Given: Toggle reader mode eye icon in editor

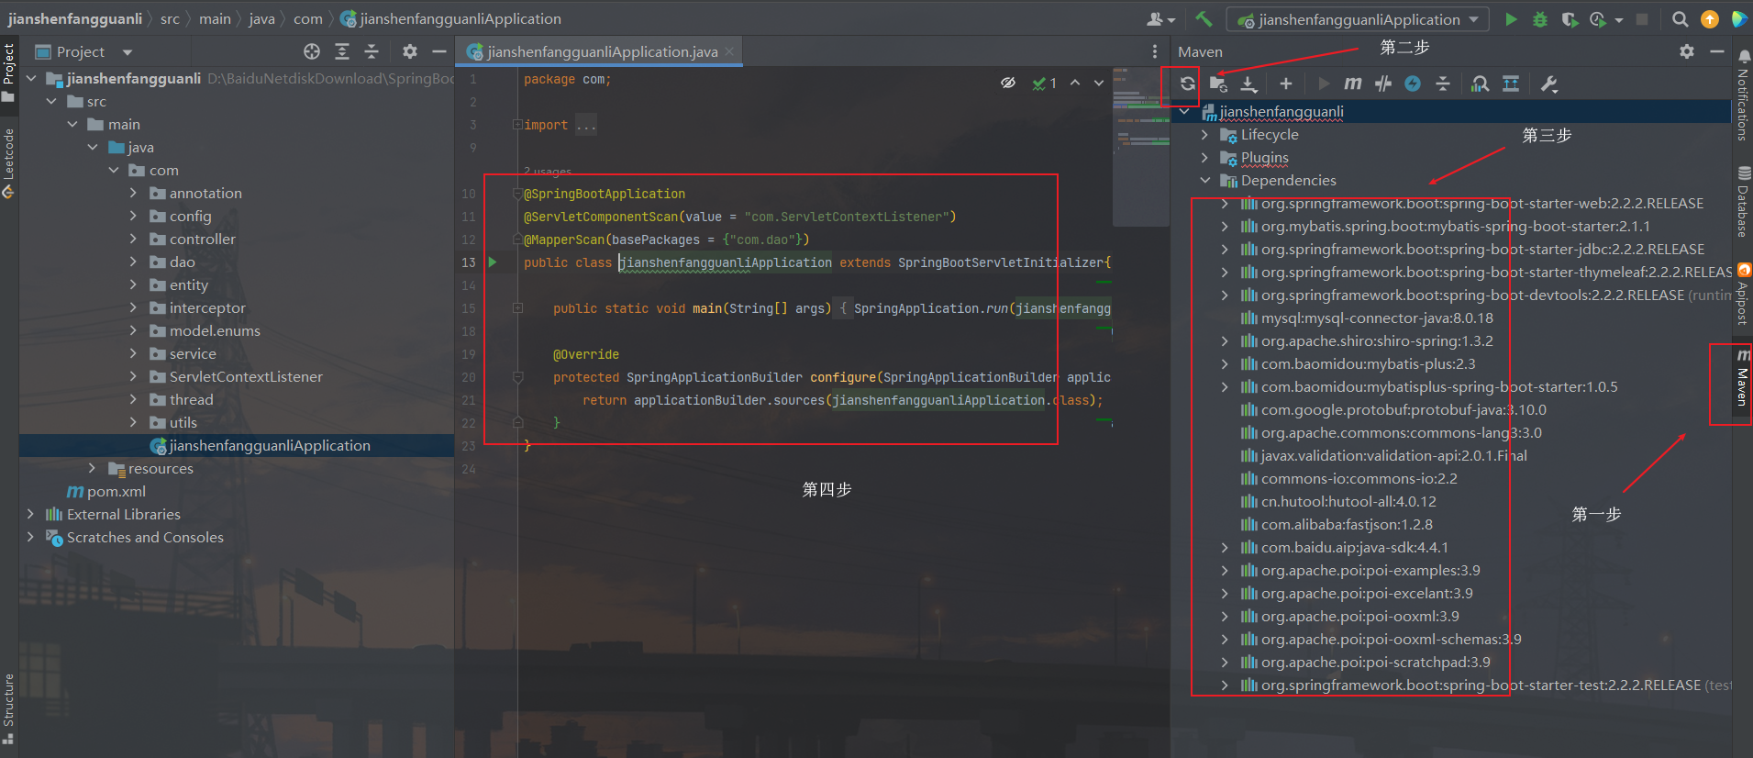Looking at the screenshot, I should point(1008,84).
